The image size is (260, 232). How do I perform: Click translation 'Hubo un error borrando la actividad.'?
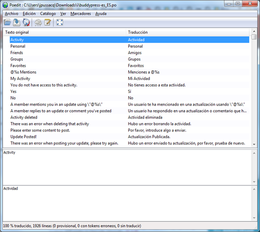tap(160, 124)
